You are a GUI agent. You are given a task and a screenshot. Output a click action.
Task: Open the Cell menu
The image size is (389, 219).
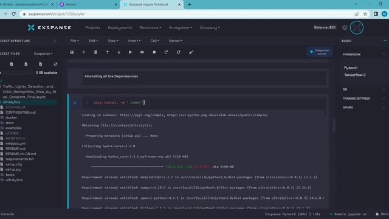point(154,41)
